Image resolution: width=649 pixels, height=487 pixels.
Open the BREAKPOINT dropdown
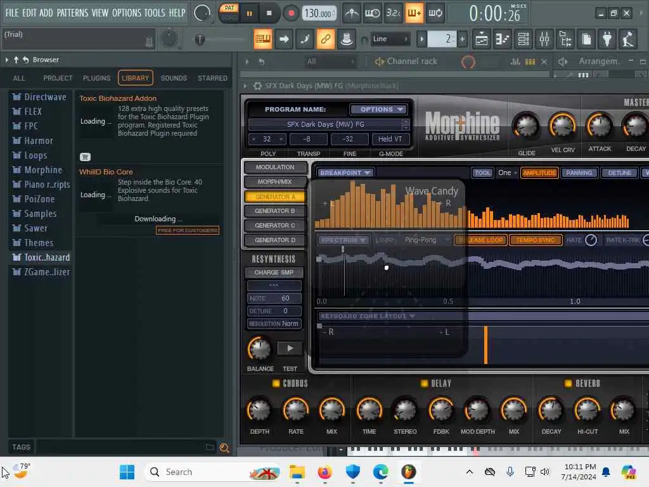pyautogui.click(x=345, y=172)
